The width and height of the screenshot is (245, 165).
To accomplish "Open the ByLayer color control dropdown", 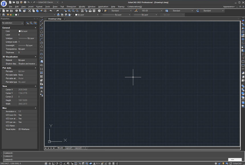I will pos(98,15).
